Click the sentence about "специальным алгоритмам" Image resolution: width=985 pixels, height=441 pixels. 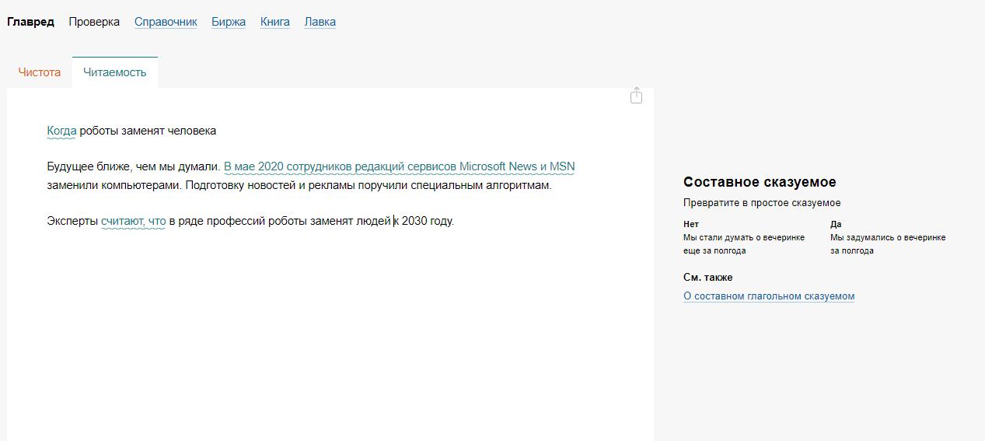(x=368, y=187)
